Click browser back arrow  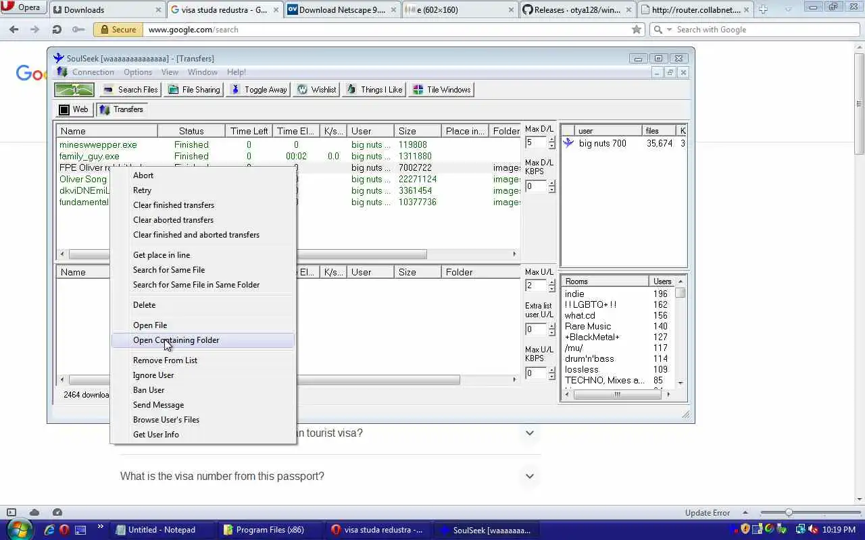(14, 30)
